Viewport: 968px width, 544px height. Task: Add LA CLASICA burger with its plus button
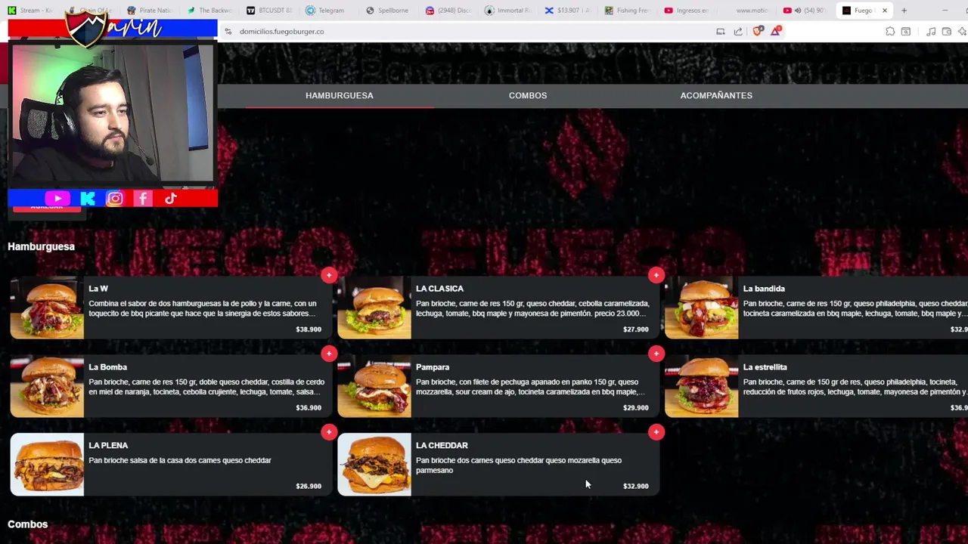pos(656,275)
